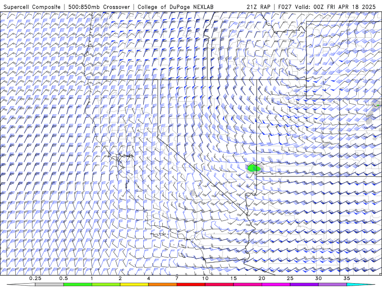
Task: Click the "15" legend value
Action: [x=233, y=278]
